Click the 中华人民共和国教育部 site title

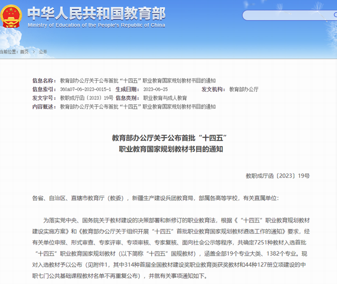[96, 14]
